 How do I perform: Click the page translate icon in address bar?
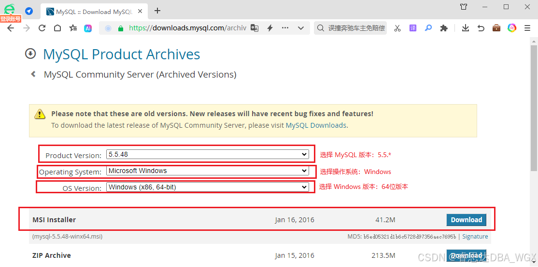[254, 28]
